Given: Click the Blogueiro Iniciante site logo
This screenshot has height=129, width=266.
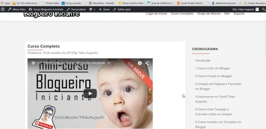Looking at the screenshot, I should 52,14.
